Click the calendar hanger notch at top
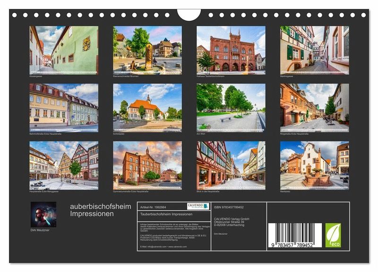This screenshot has width=378, height=272. pyautogui.click(x=189, y=14)
